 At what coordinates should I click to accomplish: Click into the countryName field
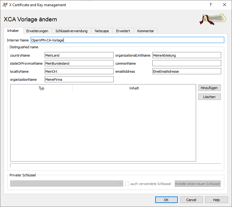pos(79,55)
